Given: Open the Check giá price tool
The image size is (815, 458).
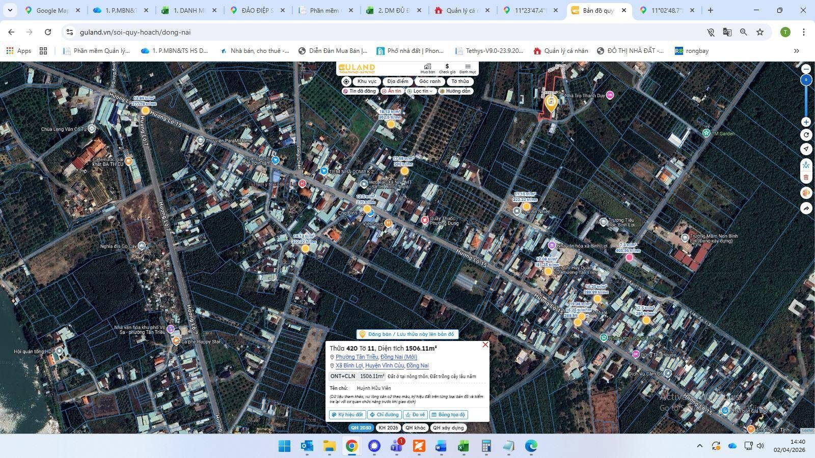Looking at the screenshot, I should [x=447, y=69].
